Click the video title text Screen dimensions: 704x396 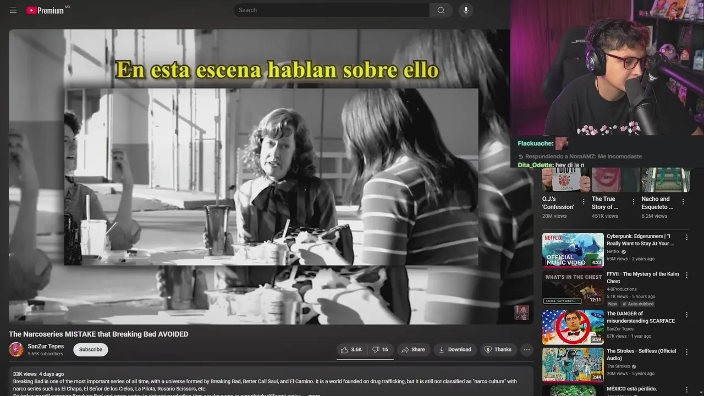click(98, 334)
